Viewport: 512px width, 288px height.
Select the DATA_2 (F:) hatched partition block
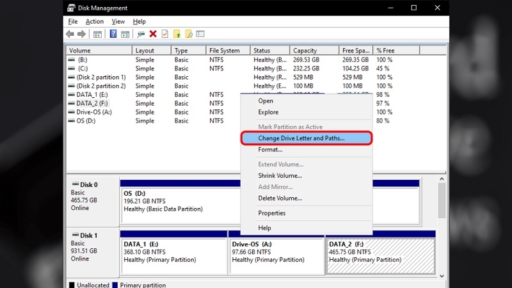click(380, 252)
